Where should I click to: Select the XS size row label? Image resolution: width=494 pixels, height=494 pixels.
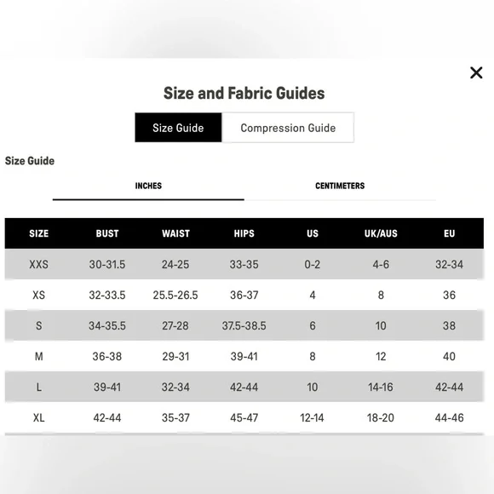coord(38,296)
